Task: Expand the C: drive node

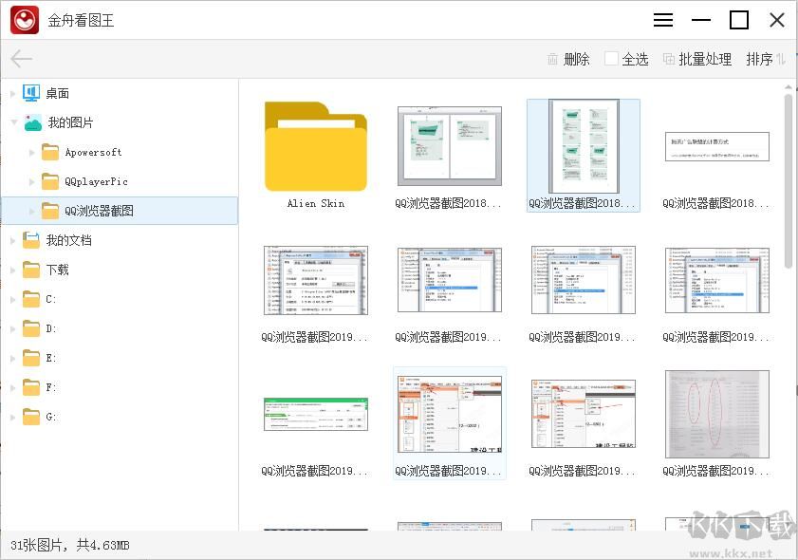Action: [x=13, y=300]
